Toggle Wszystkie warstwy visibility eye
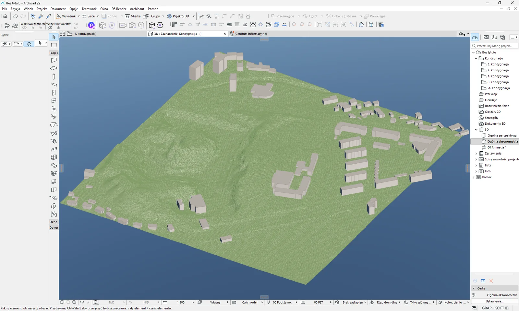This screenshot has width=519, height=311. (x=50, y=28)
